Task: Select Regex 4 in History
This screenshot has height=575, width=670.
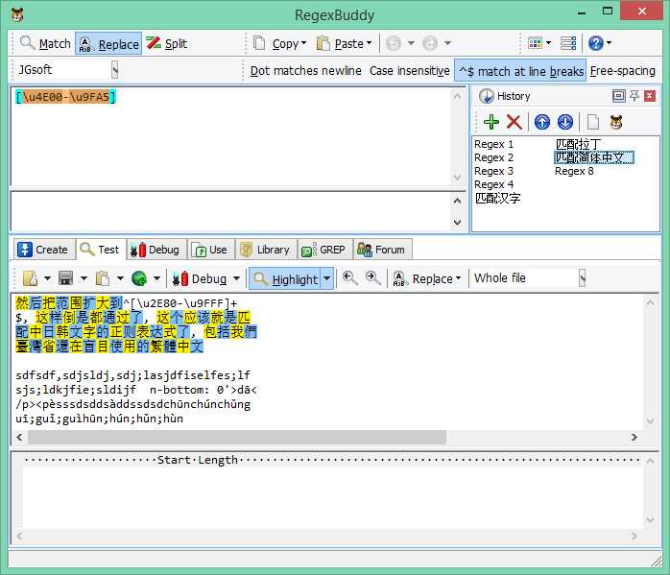Action: pyautogui.click(x=494, y=184)
